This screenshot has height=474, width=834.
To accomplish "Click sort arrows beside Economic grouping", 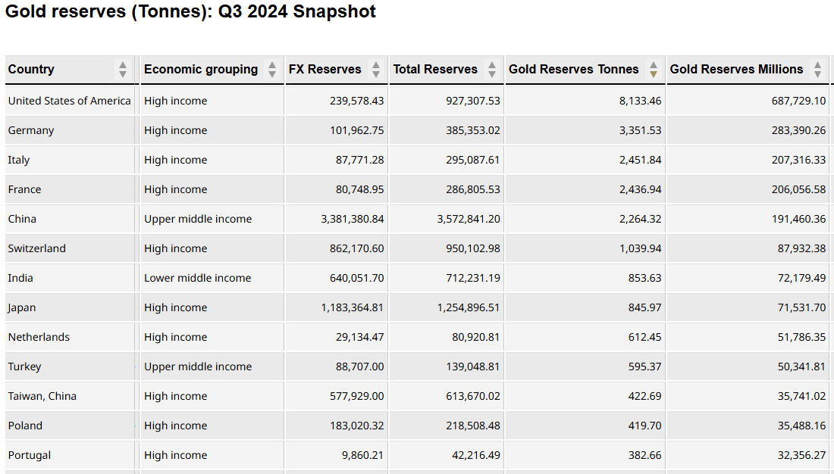I will pos(272,70).
